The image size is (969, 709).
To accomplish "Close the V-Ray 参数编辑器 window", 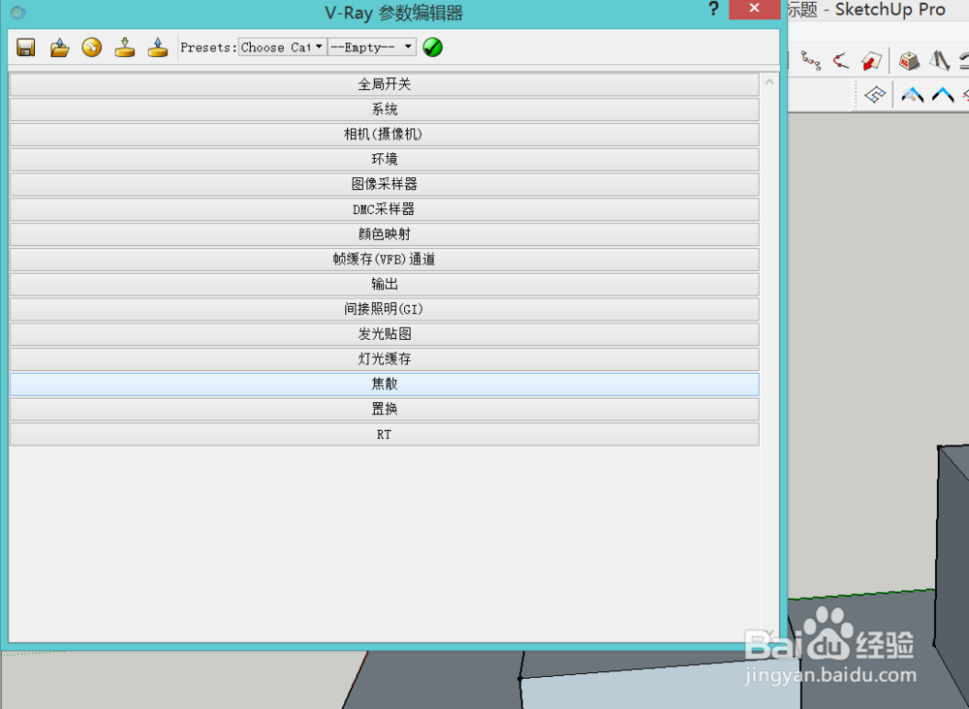I will pyautogui.click(x=754, y=9).
